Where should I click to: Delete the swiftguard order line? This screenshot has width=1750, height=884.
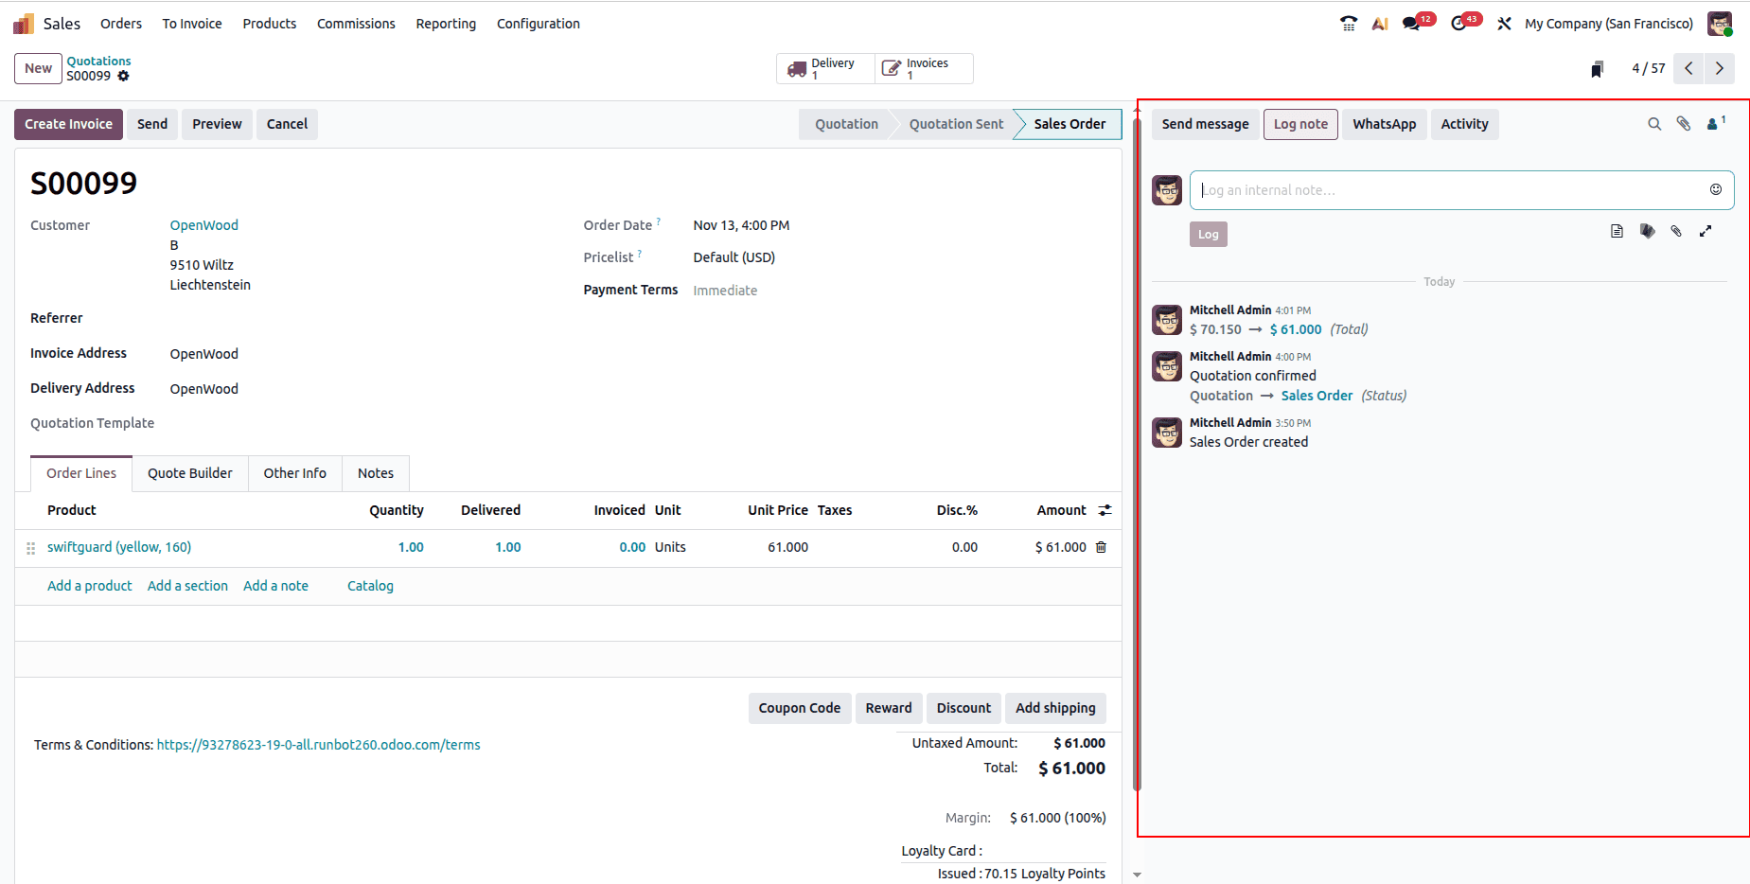pyautogui.click(x=1101, y=546)
